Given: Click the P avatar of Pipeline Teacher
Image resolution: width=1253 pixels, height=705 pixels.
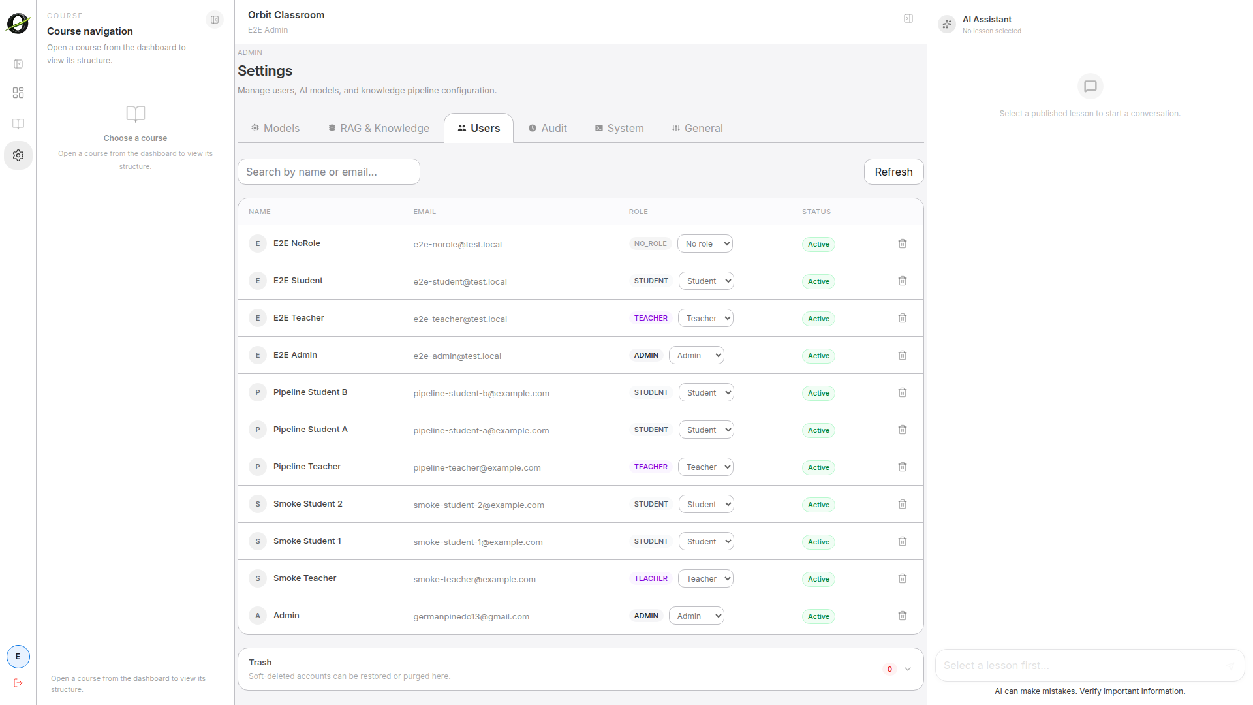Looking at the screenshot, I should [x=258, y=467].
